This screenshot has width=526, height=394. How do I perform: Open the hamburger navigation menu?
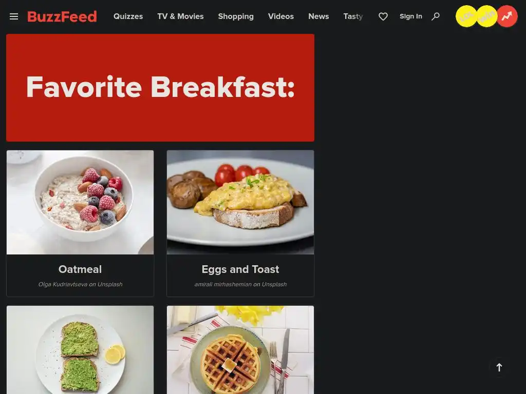14,16
